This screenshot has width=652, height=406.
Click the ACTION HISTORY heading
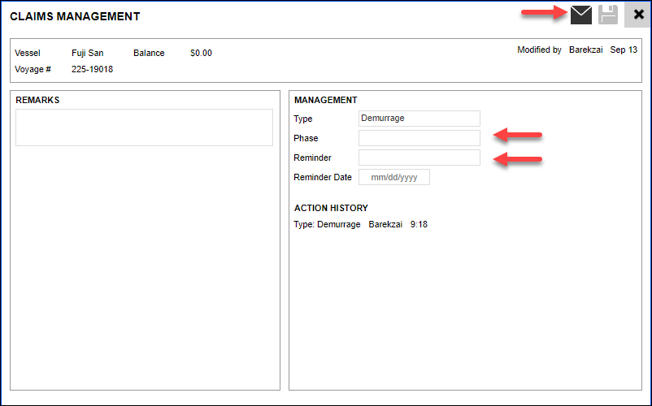[331, 209]
